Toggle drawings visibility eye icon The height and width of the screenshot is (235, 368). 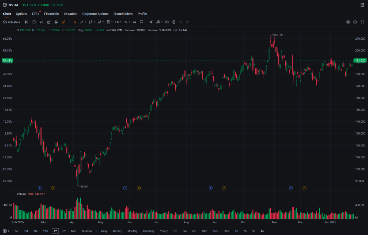tap(167, 22)
